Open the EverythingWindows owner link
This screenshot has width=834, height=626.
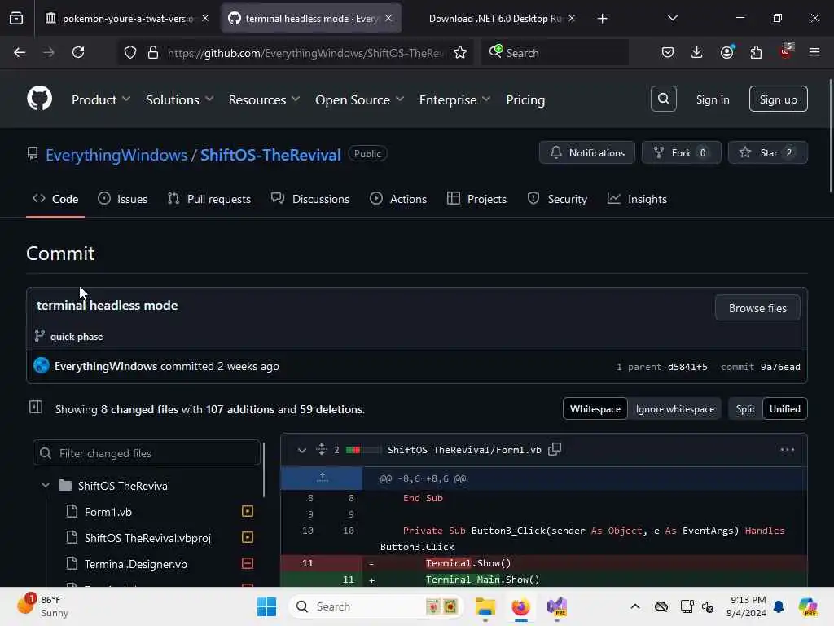pyautogui.click(x=116, y=155)
